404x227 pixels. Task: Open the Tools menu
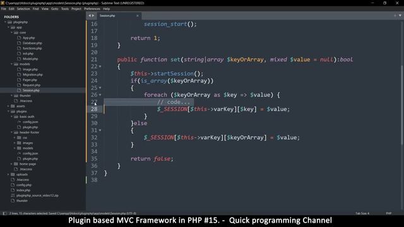click(x=65, y=9)
